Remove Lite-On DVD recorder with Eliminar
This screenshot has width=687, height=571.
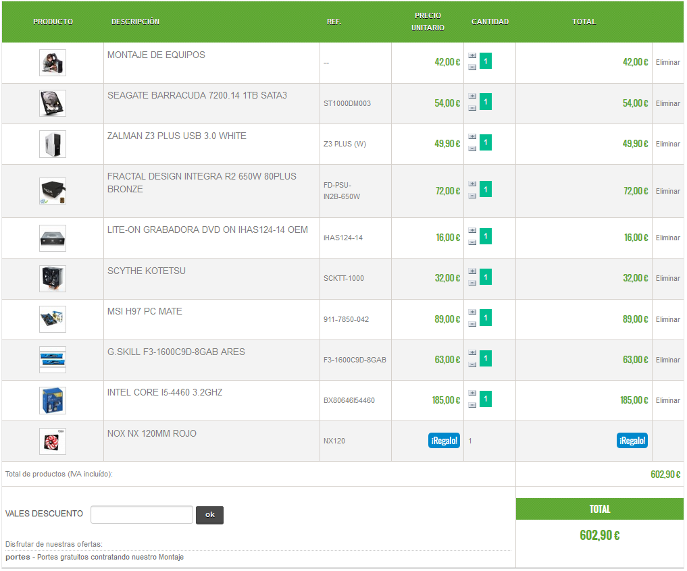(x=667, y=238)
